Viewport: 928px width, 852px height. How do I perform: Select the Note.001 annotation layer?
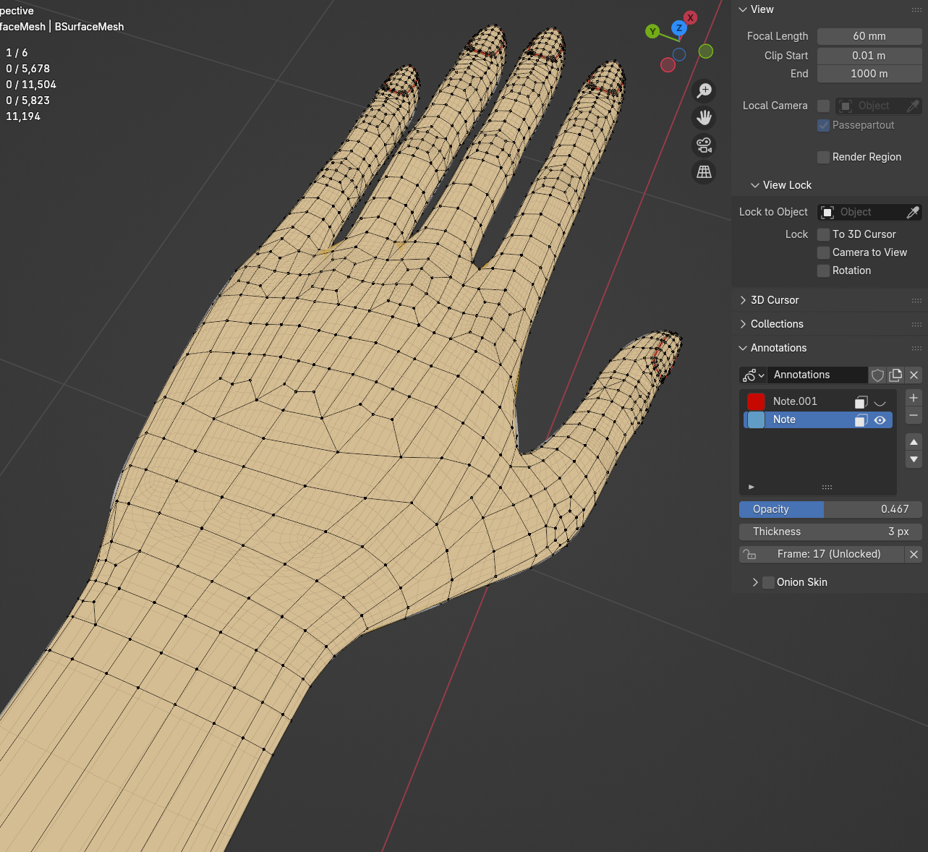pos(794,401)
